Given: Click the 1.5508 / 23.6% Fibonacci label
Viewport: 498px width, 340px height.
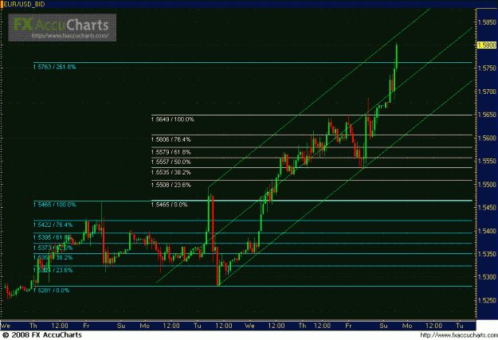Looking at the screenshot, I should tap(171, 185).
